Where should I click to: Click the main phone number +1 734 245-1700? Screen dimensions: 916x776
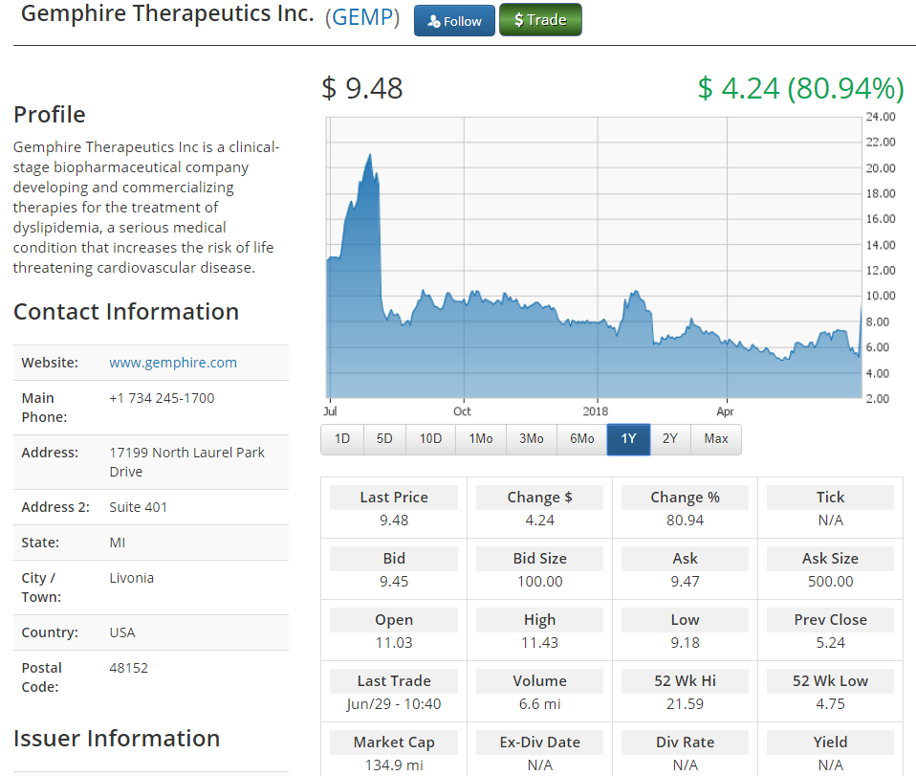coord(162,398)
